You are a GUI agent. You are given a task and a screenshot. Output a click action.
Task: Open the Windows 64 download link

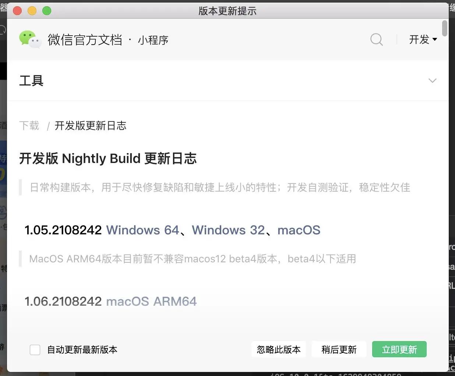click(142, 230)
